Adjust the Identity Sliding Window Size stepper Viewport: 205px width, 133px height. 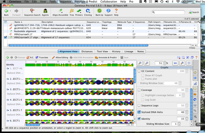(179, 124)
